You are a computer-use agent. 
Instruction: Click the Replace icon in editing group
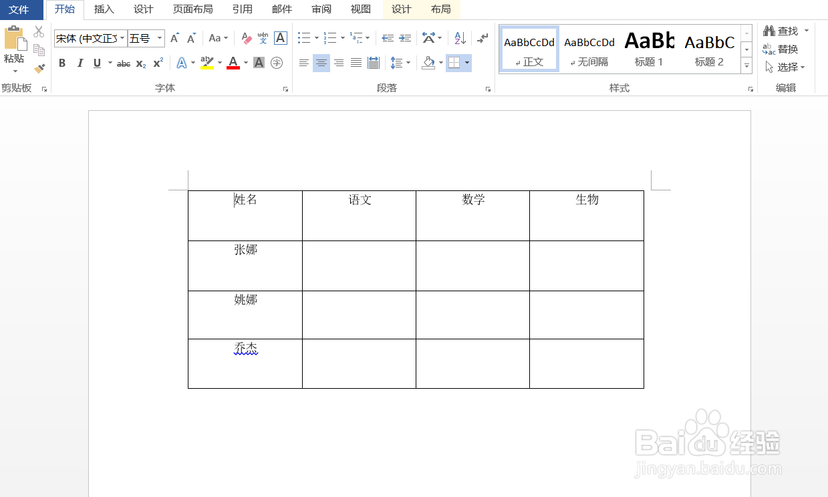(769, 49)
